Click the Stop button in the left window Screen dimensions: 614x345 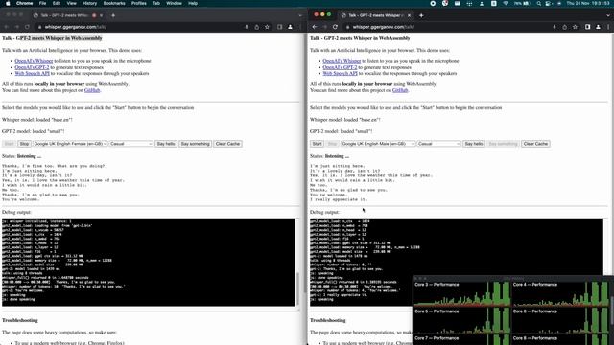click(x=24, y=144)
